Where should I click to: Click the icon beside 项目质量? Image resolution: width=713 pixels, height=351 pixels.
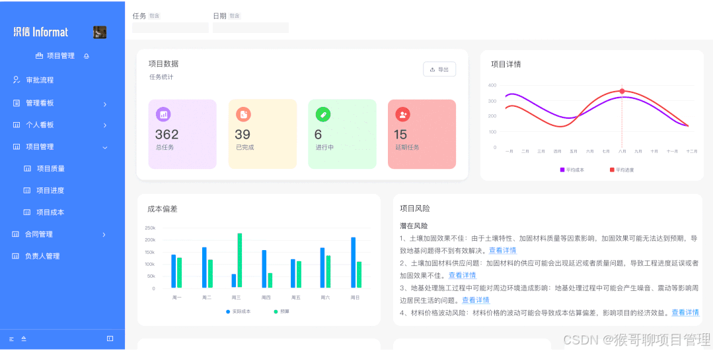(x=27, y=169)
